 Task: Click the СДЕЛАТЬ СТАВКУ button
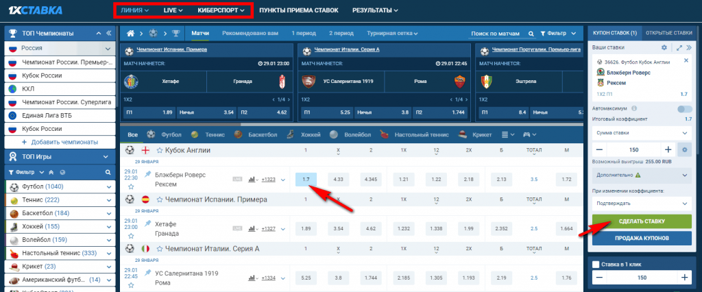[642, 221]
